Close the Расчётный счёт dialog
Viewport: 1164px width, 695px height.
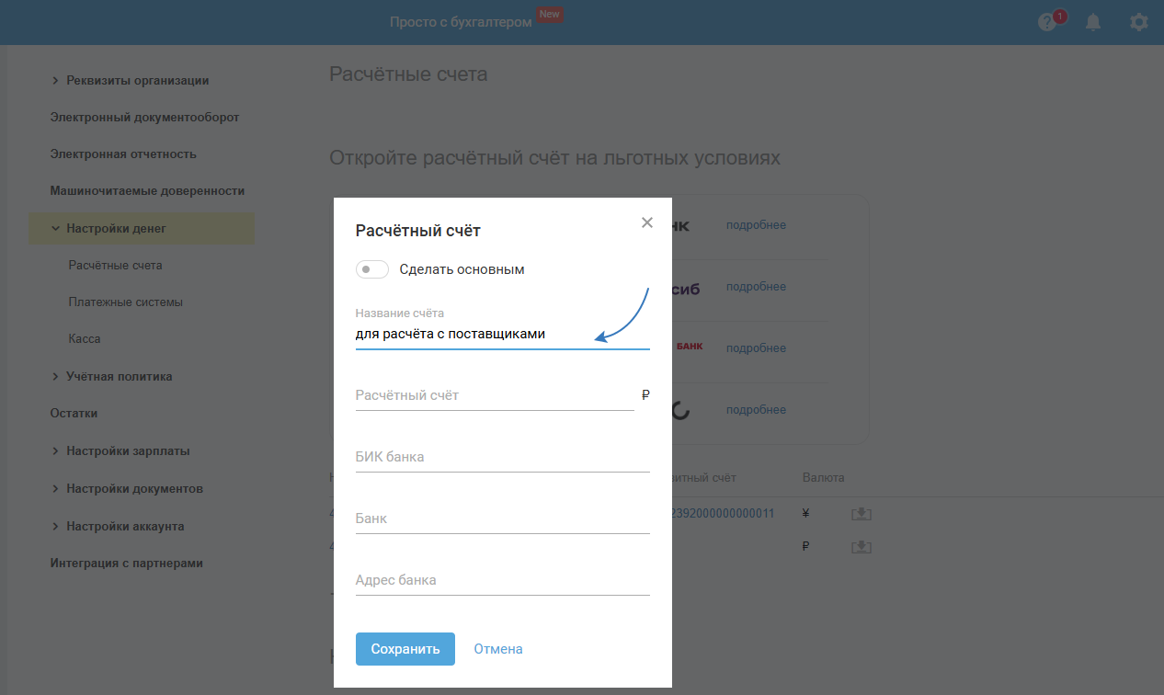point(647,222)
